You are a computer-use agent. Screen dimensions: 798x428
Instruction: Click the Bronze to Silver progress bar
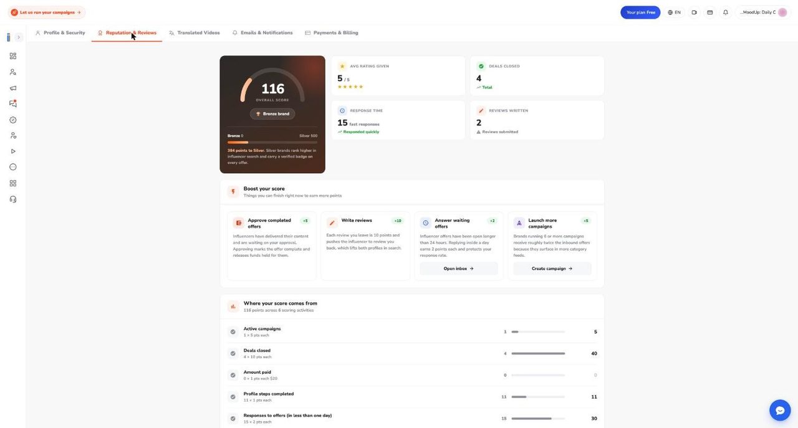[272, 142]
